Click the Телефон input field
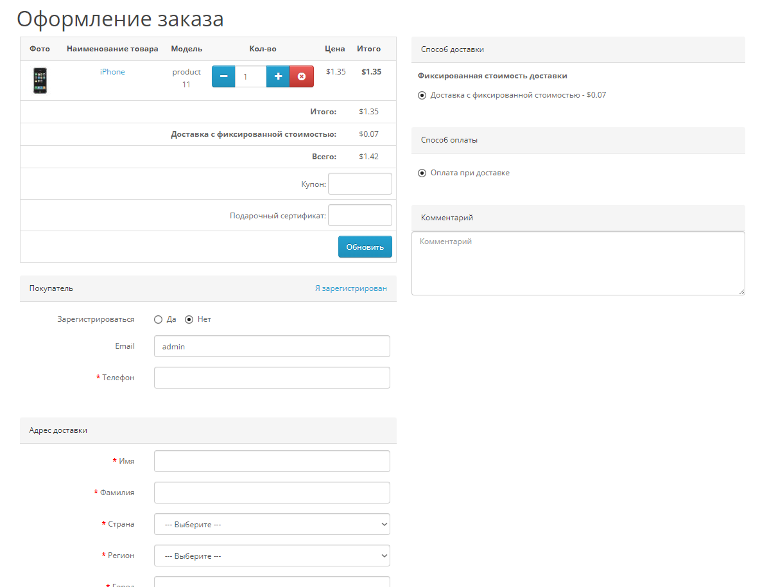This screenshot has height=587, width=760. (x=272, y=378)
